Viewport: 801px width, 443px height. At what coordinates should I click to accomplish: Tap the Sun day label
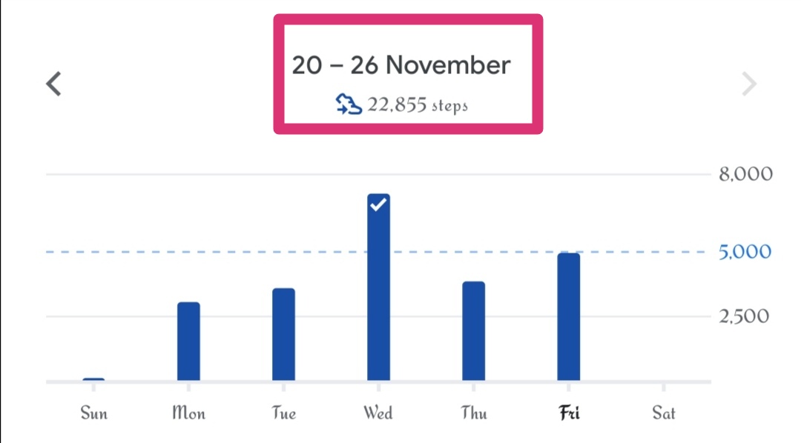(94, 413)
